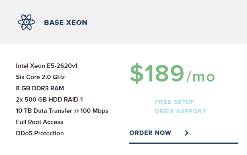Screen dimensions: 247x155
Task: Click the Six Core 2.0 GHz line
Action: (40, 77)
